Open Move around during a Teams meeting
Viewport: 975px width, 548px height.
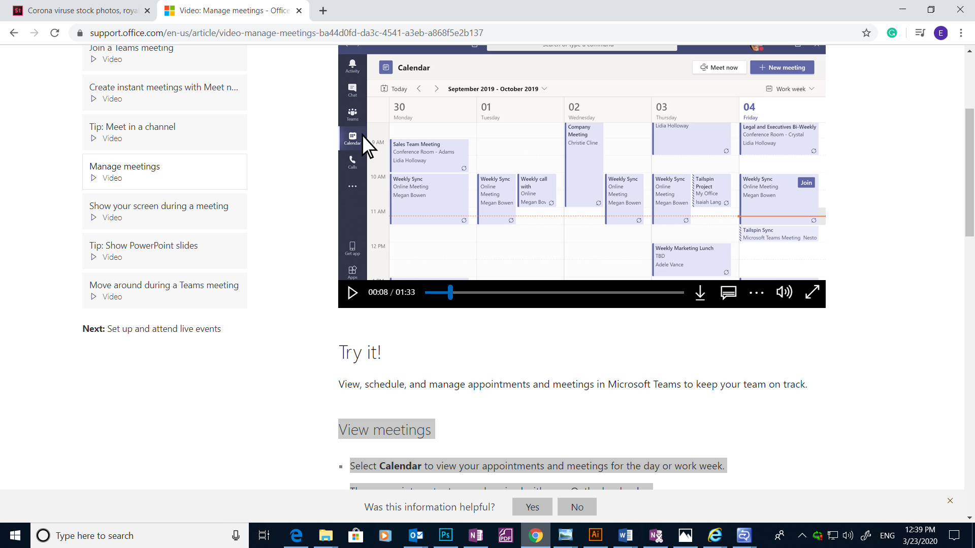pos(165,290)
